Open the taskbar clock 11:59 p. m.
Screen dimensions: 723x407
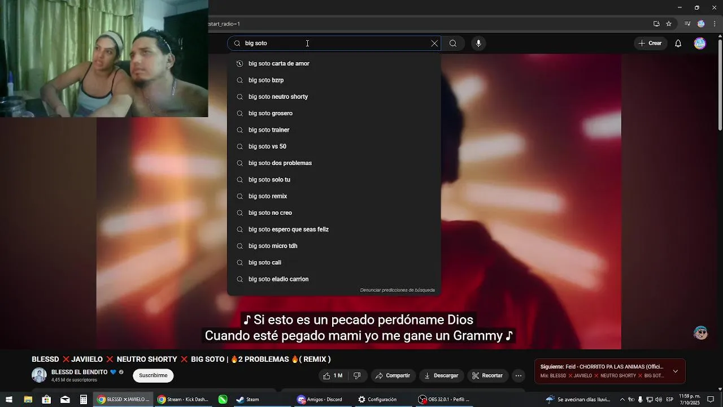(x=690, y=399)
